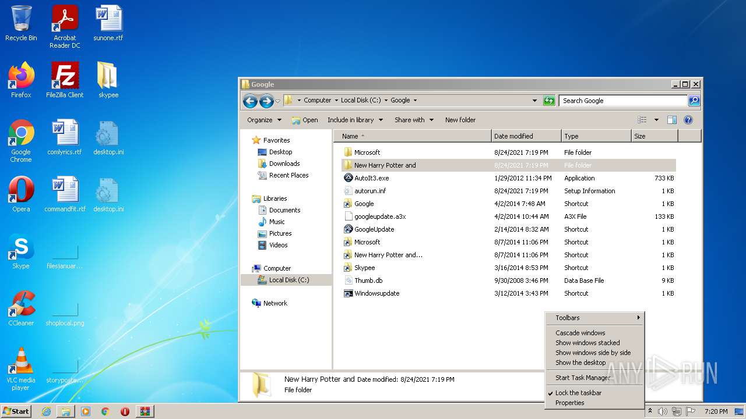Open recent pages dropdown beside Forward arrow
Screen dimensions: 746x419
pos(277,101)
